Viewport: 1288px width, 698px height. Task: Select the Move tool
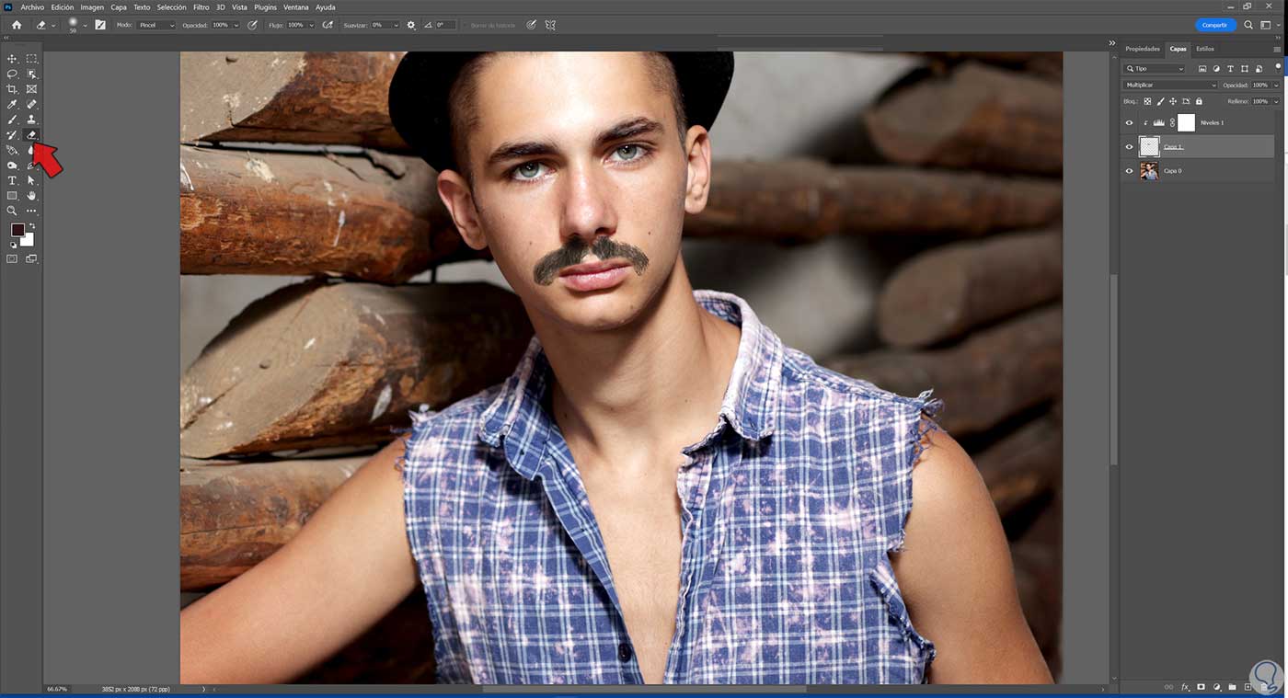pos(12,58)
